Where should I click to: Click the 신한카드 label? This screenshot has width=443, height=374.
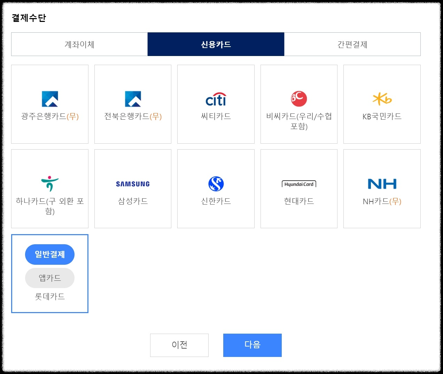[216, 201]
